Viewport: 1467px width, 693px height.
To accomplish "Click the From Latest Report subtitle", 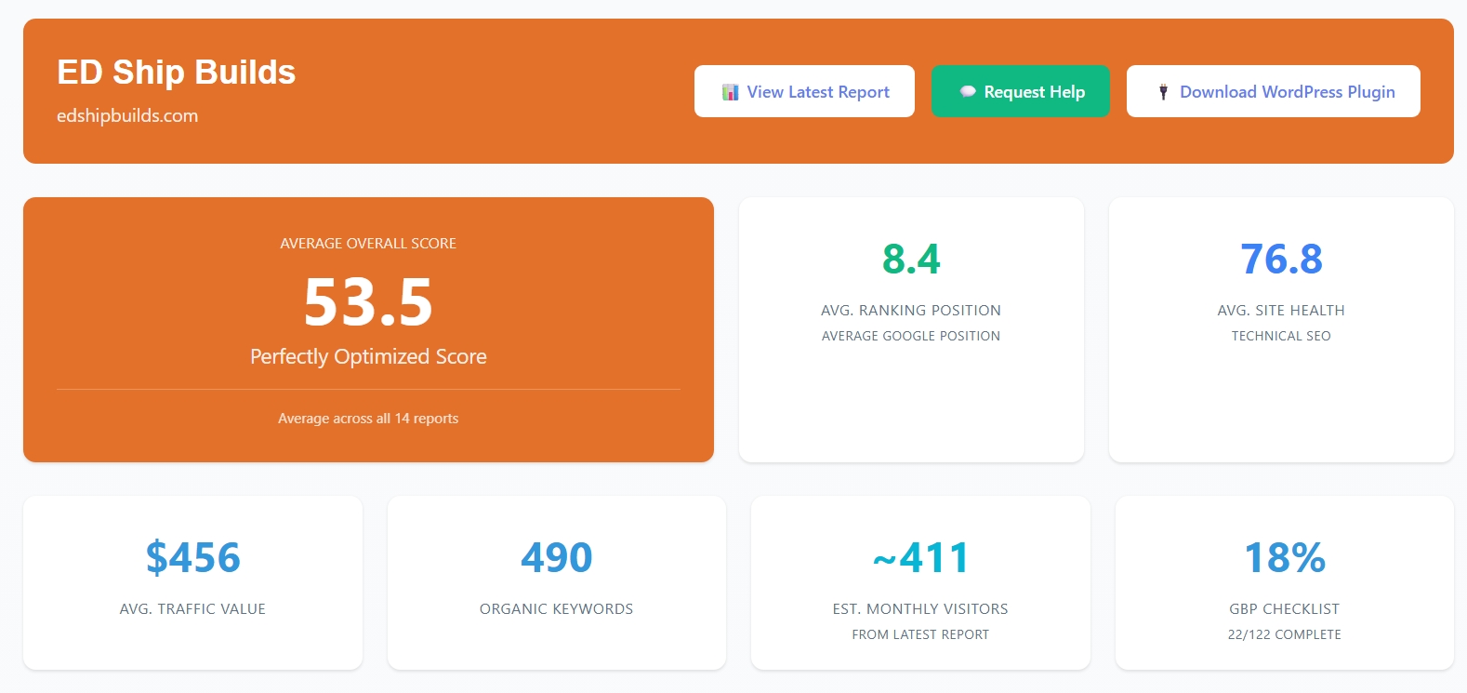I will click(x=920, y=634).
